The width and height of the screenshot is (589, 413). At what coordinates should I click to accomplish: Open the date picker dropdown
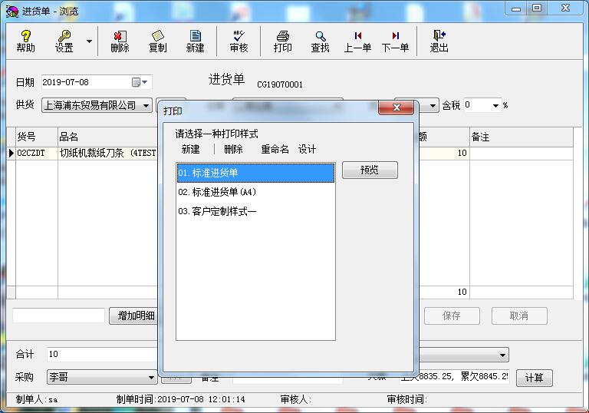146,82
